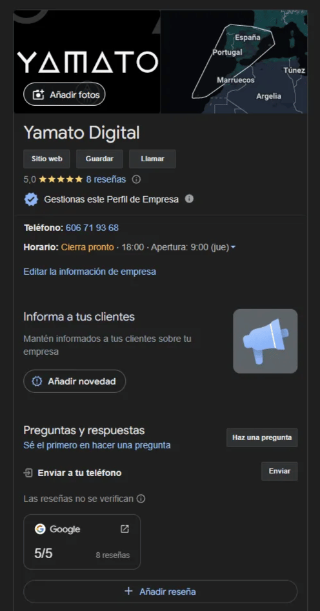Click the info icon after Perfil de Empresa

(189, 199)
